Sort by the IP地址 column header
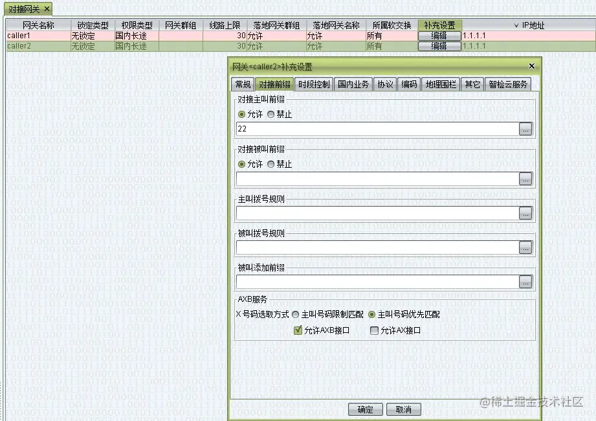Screen dimensions: 596x421 coord(529,25)
